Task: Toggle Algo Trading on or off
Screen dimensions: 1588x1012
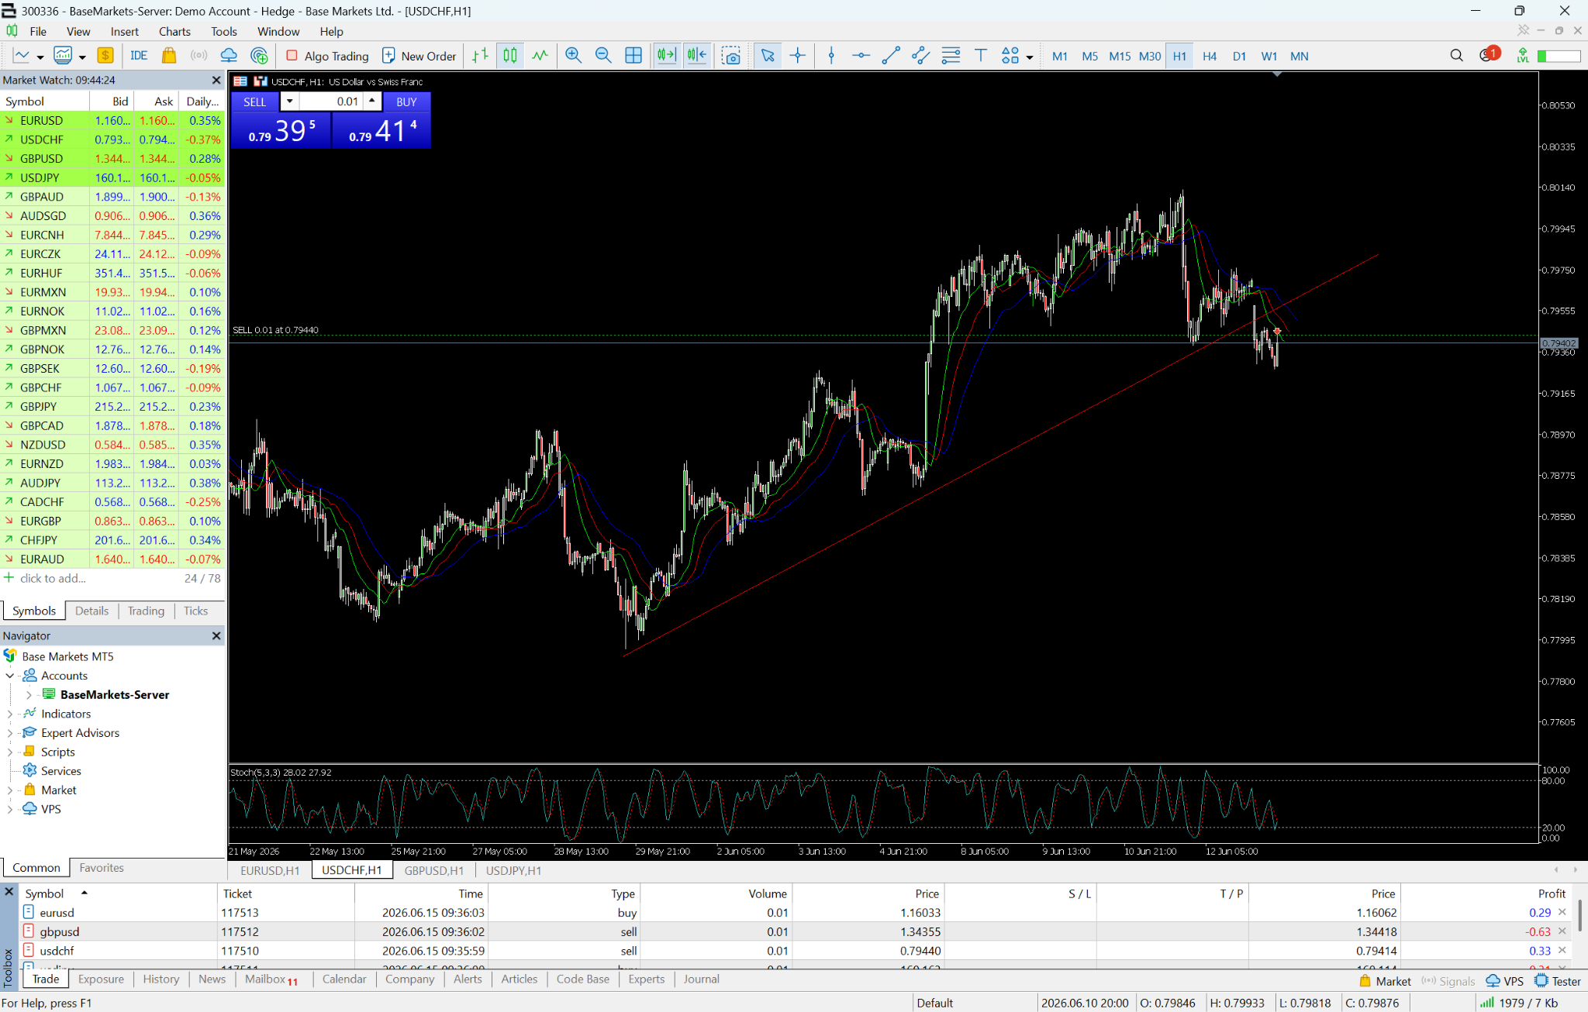Action: (x=327, y=56)
